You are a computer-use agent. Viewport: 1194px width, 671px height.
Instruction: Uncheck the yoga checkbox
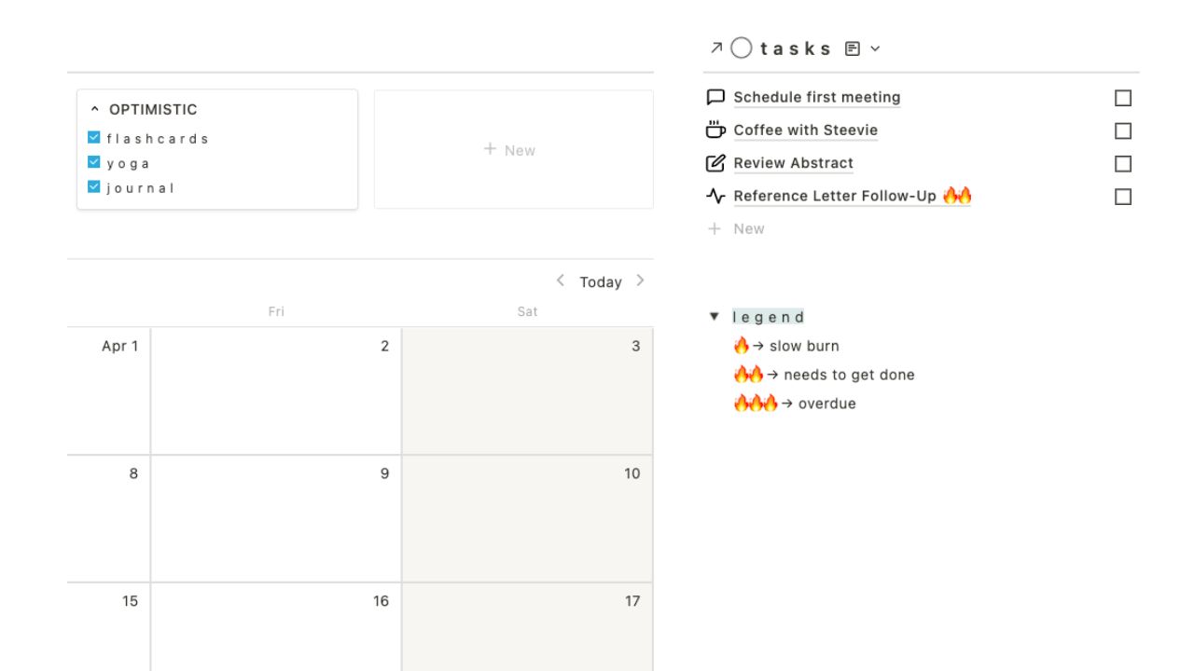93,162
